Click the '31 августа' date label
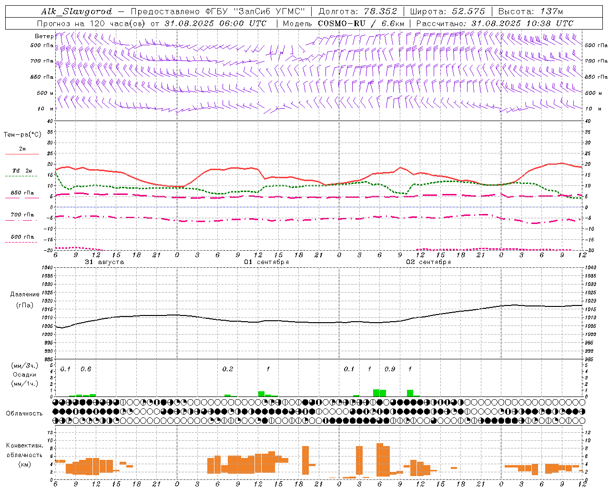Image resolution: width=610 pixels, height=488 pixels. tap(104, 262)
